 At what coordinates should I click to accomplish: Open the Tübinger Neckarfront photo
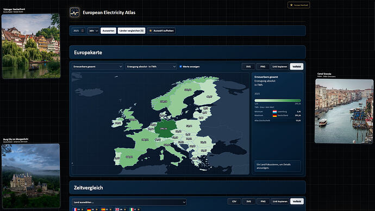pyautogui.click(x=31, y=46)
